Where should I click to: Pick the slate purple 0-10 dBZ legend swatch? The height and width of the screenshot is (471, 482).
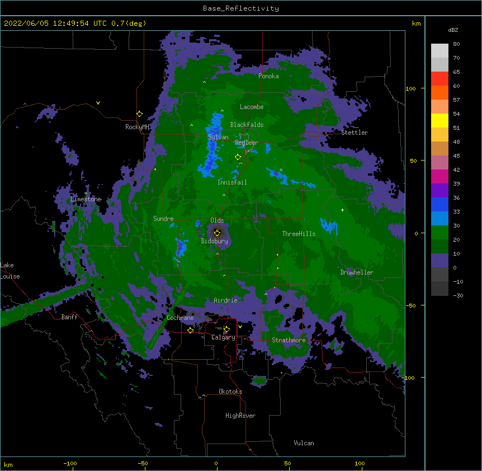click(x=440, y=261)
